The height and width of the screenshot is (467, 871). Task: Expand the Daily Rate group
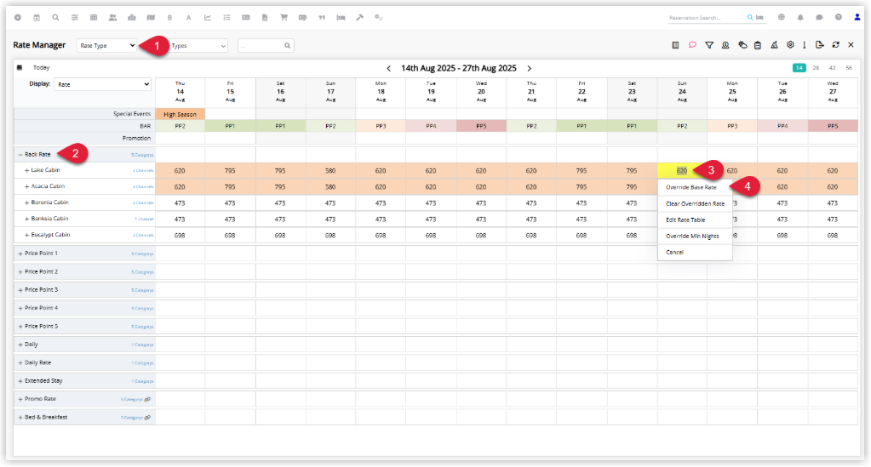click(x=20, y=363)
